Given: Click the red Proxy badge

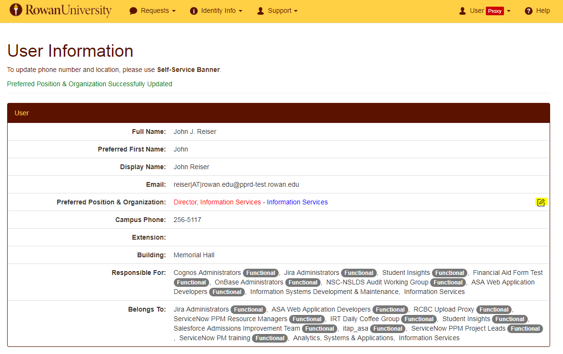Looking at the screenshot, I should coord(495,11).
